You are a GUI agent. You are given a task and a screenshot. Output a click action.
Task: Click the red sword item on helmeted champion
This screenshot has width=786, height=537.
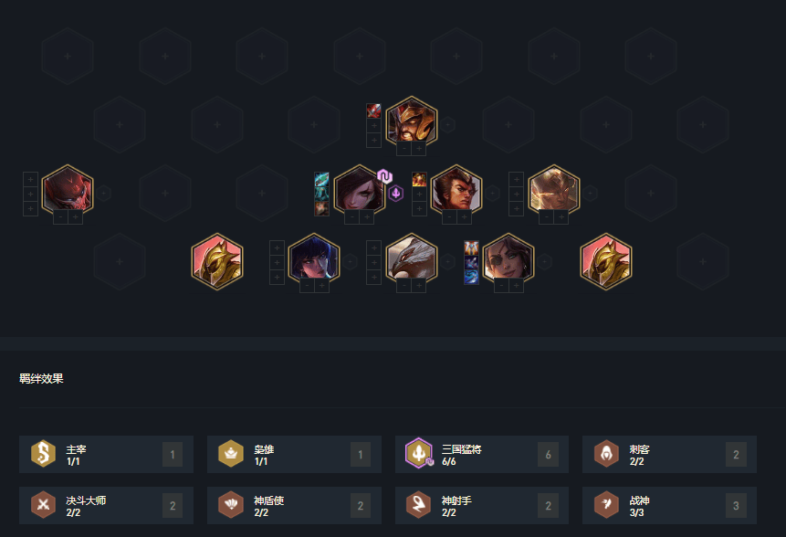pyautogui.click(x=373, y=111)
